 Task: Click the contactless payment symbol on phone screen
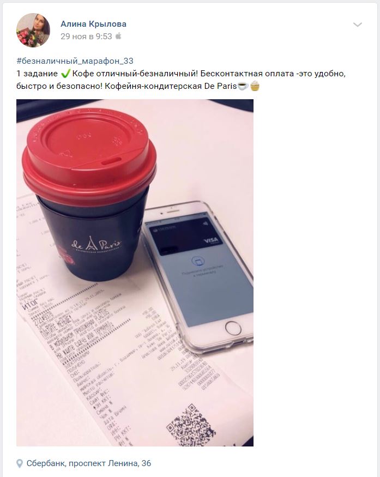198,261
